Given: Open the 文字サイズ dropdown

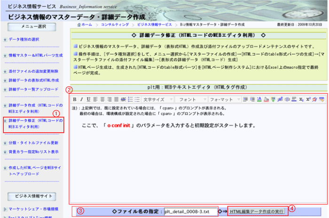Looking at the screenshot, I should click(x=158, y=99).
